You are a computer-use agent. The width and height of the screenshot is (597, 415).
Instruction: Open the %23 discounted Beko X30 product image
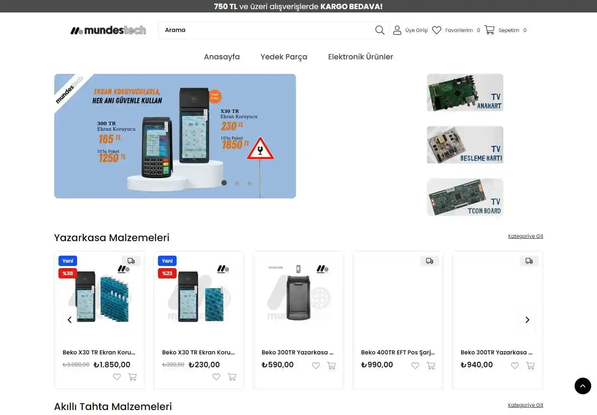199,297
